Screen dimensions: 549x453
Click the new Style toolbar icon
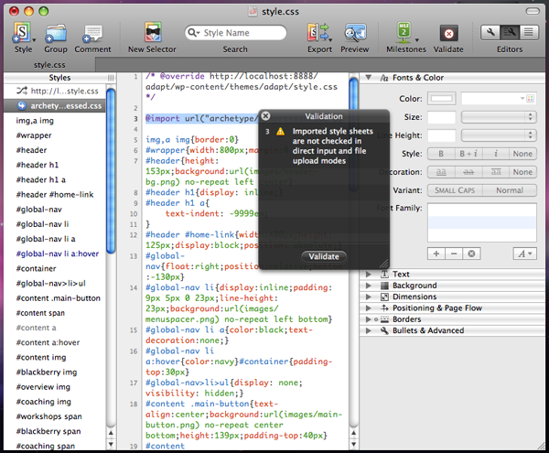(22, 32)
